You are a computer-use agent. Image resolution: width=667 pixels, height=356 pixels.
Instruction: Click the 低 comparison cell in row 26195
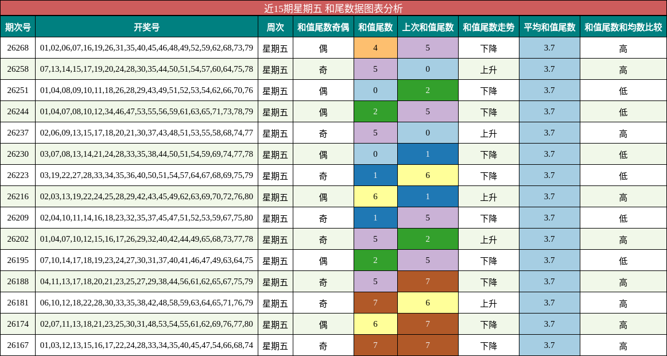[x=623, y=261]
